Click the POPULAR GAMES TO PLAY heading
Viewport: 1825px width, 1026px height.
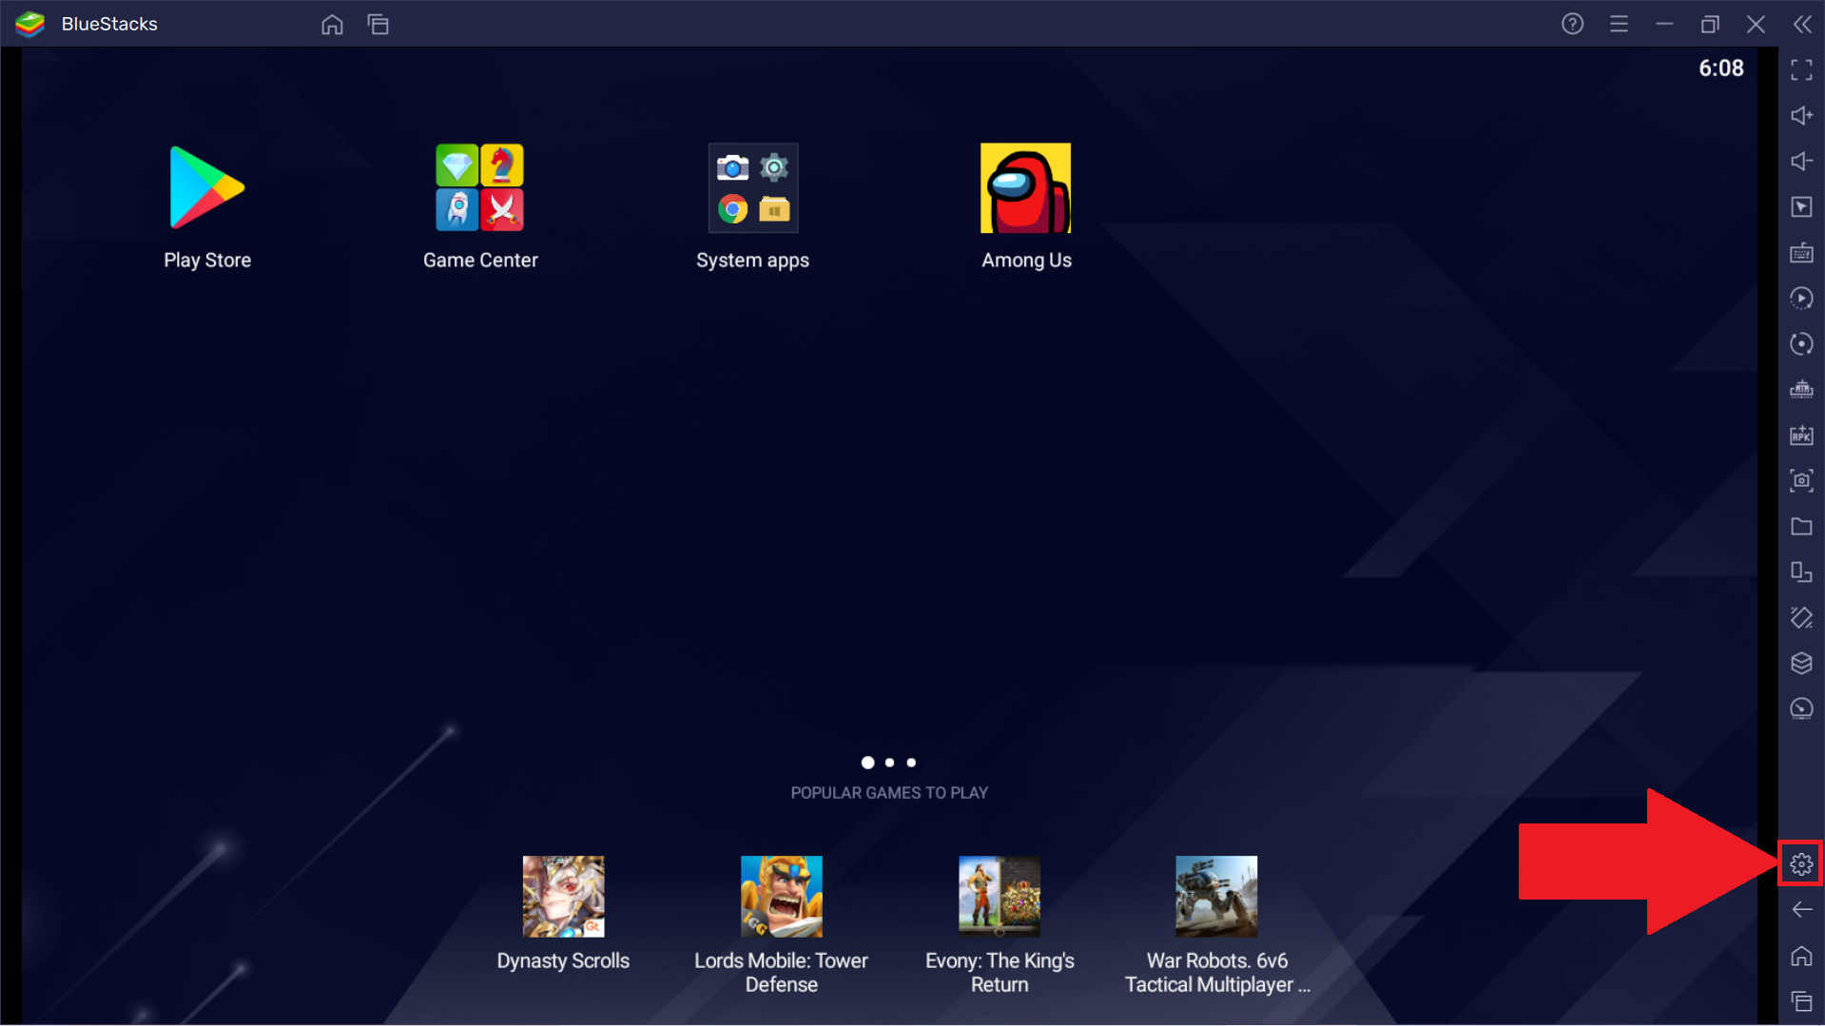pyautogui.click(x=889, y=793)
